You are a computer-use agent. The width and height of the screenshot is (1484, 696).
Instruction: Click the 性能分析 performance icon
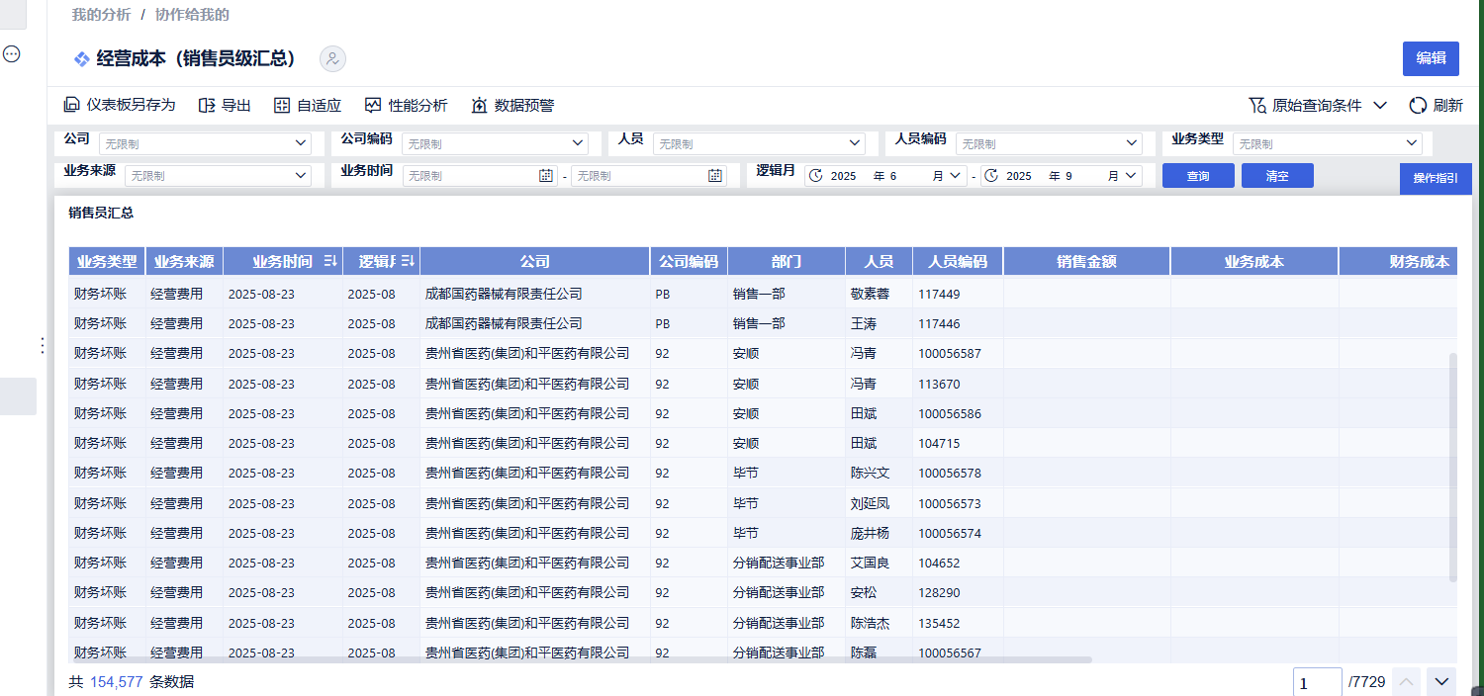click(x=373, y=105)
